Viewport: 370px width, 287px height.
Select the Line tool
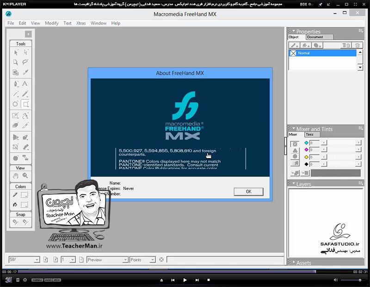(16, 94)
